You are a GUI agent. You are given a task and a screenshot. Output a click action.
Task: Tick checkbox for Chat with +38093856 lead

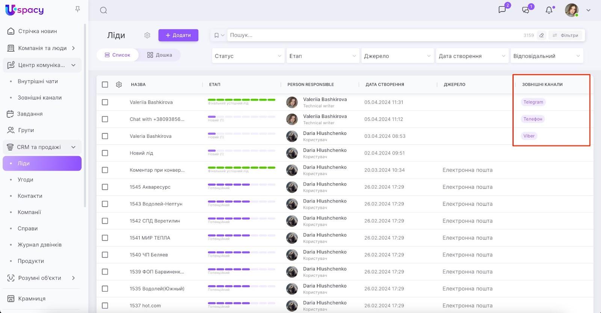tap(105, 119)
